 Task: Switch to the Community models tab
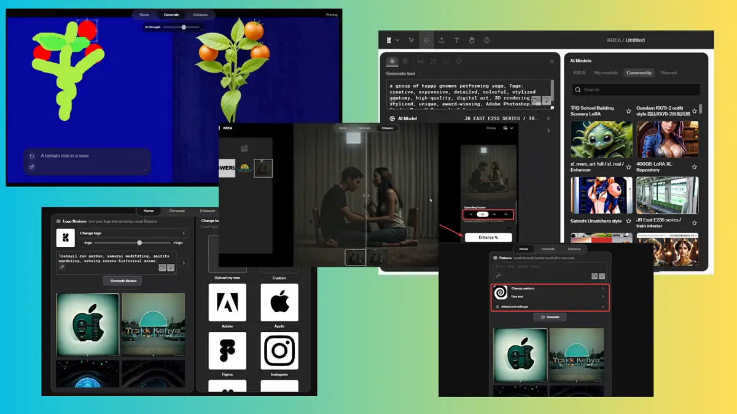point(639,73)
